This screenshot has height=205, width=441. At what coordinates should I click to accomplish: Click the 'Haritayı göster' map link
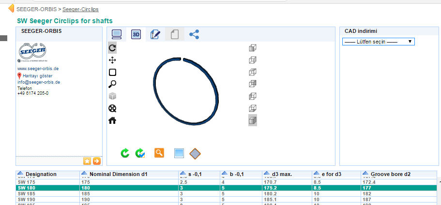(x=38, y=76)
